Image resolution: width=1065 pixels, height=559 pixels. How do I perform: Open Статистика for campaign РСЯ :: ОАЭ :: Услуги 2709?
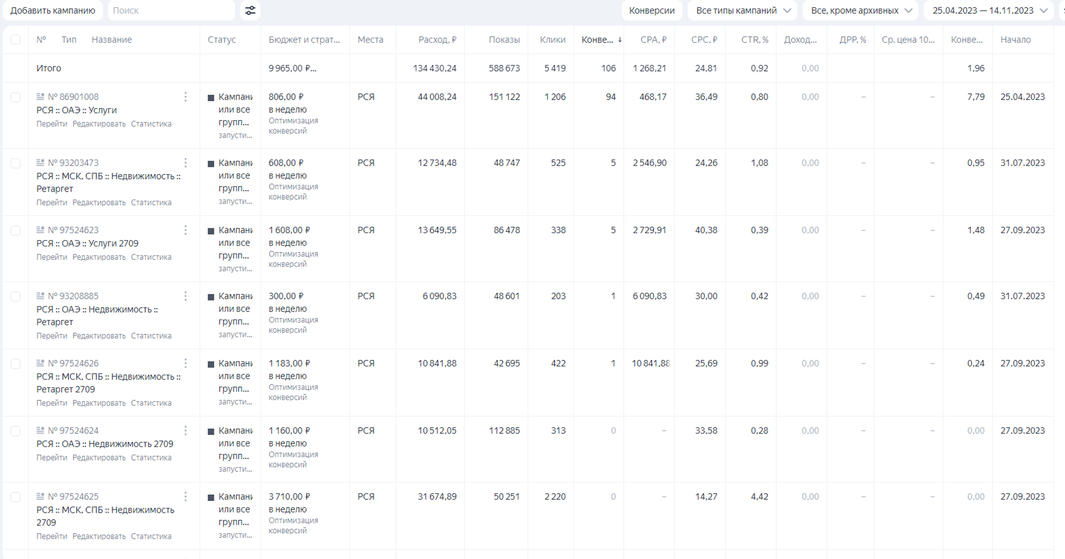tap(152, 257)
